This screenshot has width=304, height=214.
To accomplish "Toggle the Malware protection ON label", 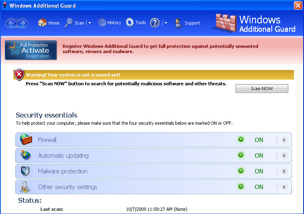I will 259,171.
